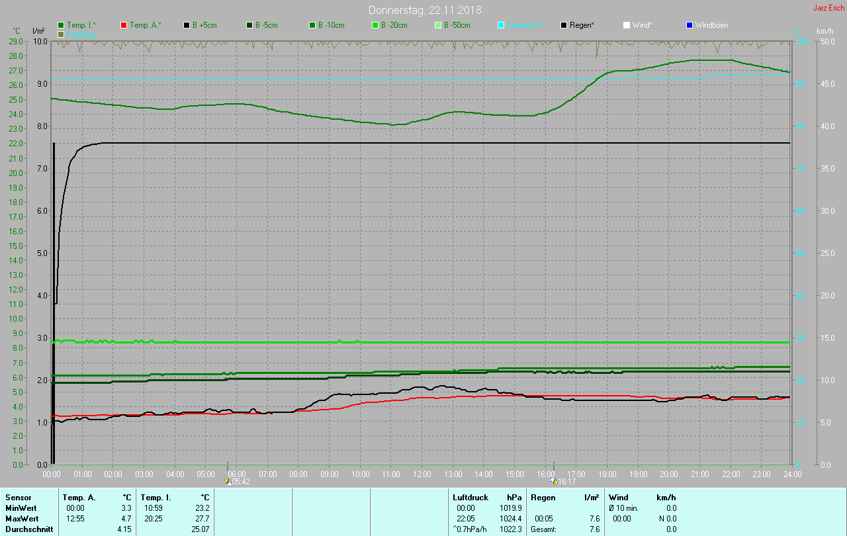Click the B -20cm legend color box
This screenshot has height=536, width=847.
click(x=375, y=25)
